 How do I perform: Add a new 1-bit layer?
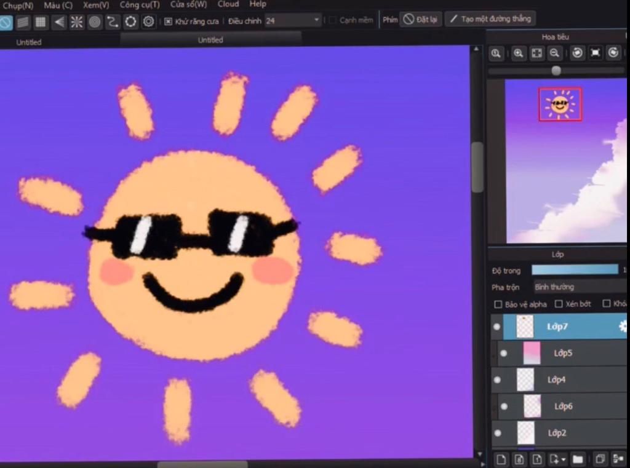[x=537, y=459]
